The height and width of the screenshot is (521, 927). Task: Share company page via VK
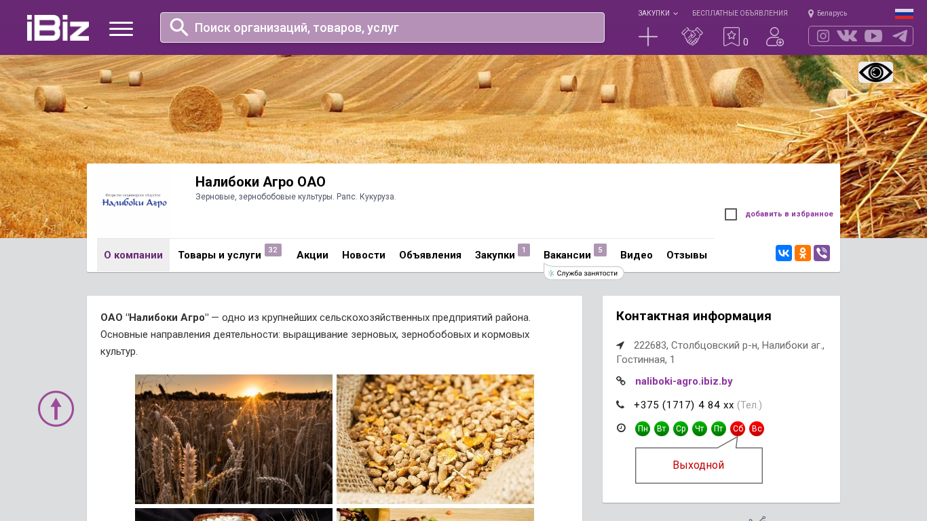[784, 253]
